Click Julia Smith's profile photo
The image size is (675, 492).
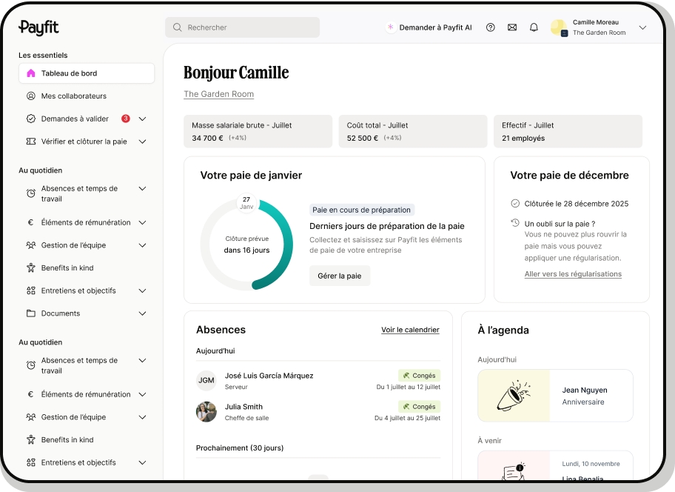pyautogui.click(x=206, y=412)
